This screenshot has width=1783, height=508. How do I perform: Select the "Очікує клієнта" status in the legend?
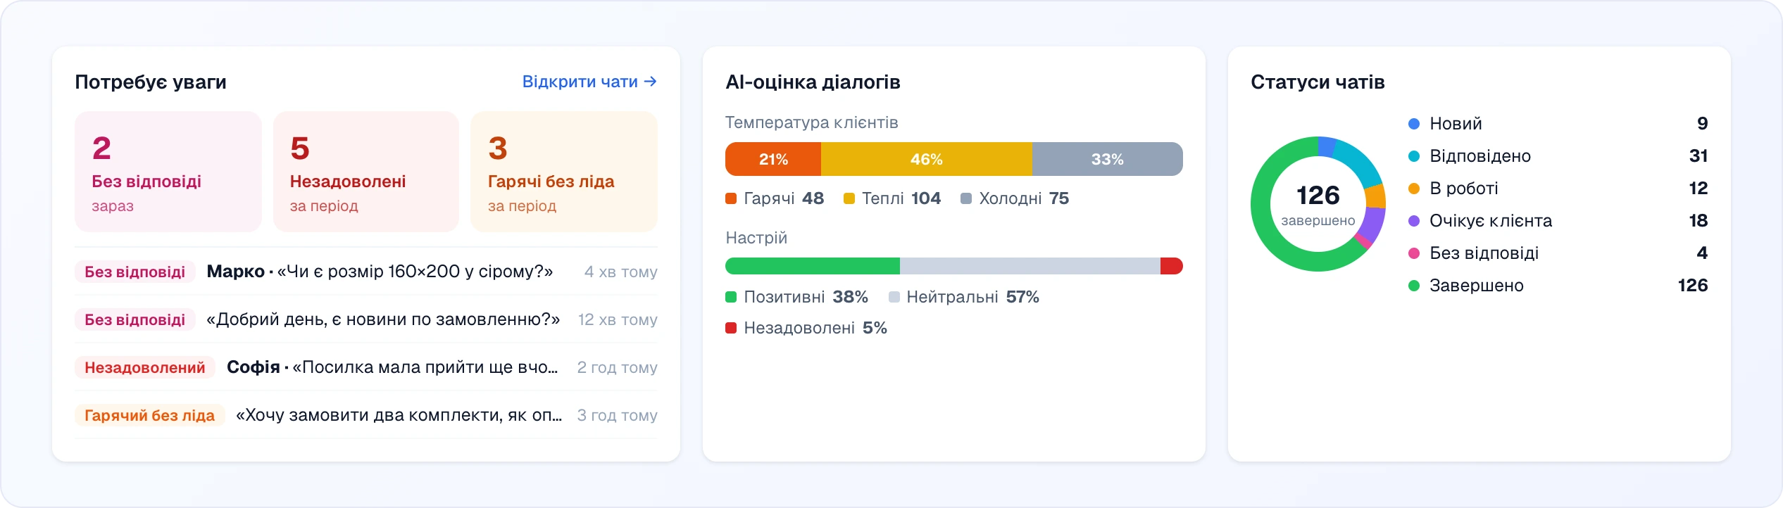1558,221
